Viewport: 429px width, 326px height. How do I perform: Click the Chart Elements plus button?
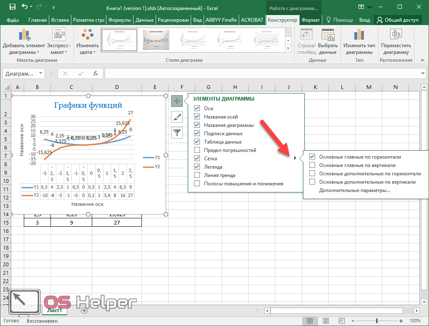click(x=177, y=101)
